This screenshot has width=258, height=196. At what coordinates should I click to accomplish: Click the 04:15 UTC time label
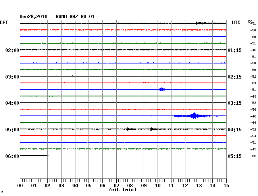pos(235,130)
